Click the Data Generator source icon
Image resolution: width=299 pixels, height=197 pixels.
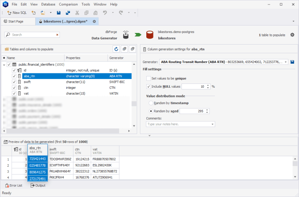pyautogui.click(x=126, y=34)
